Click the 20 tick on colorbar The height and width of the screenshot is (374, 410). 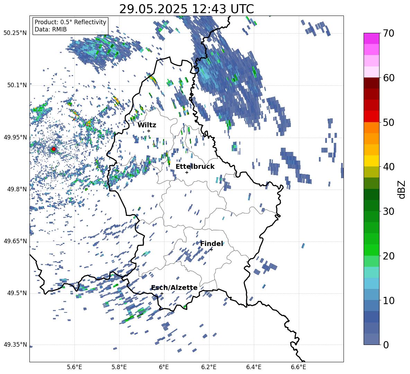coord(389,256)
